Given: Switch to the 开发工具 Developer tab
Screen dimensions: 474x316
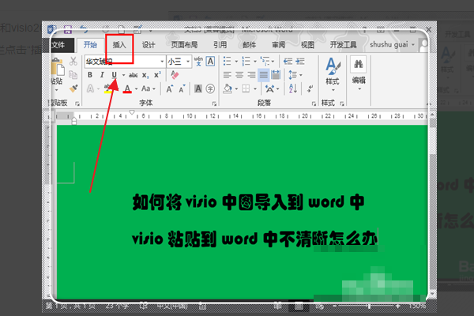Looking at the screenshot, I should click(343, 45).
